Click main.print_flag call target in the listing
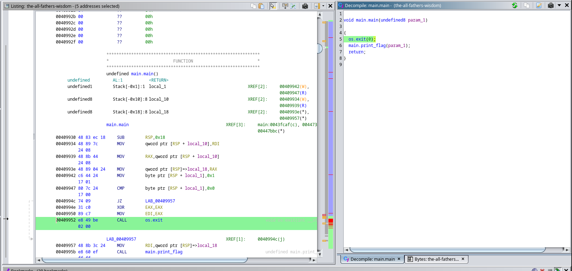 164,252
